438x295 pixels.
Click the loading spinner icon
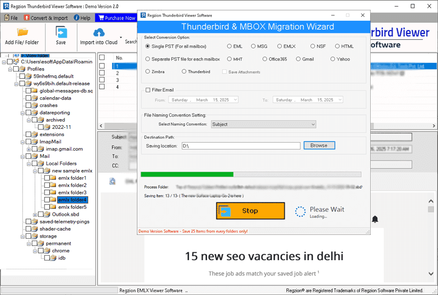coord(300,211)
